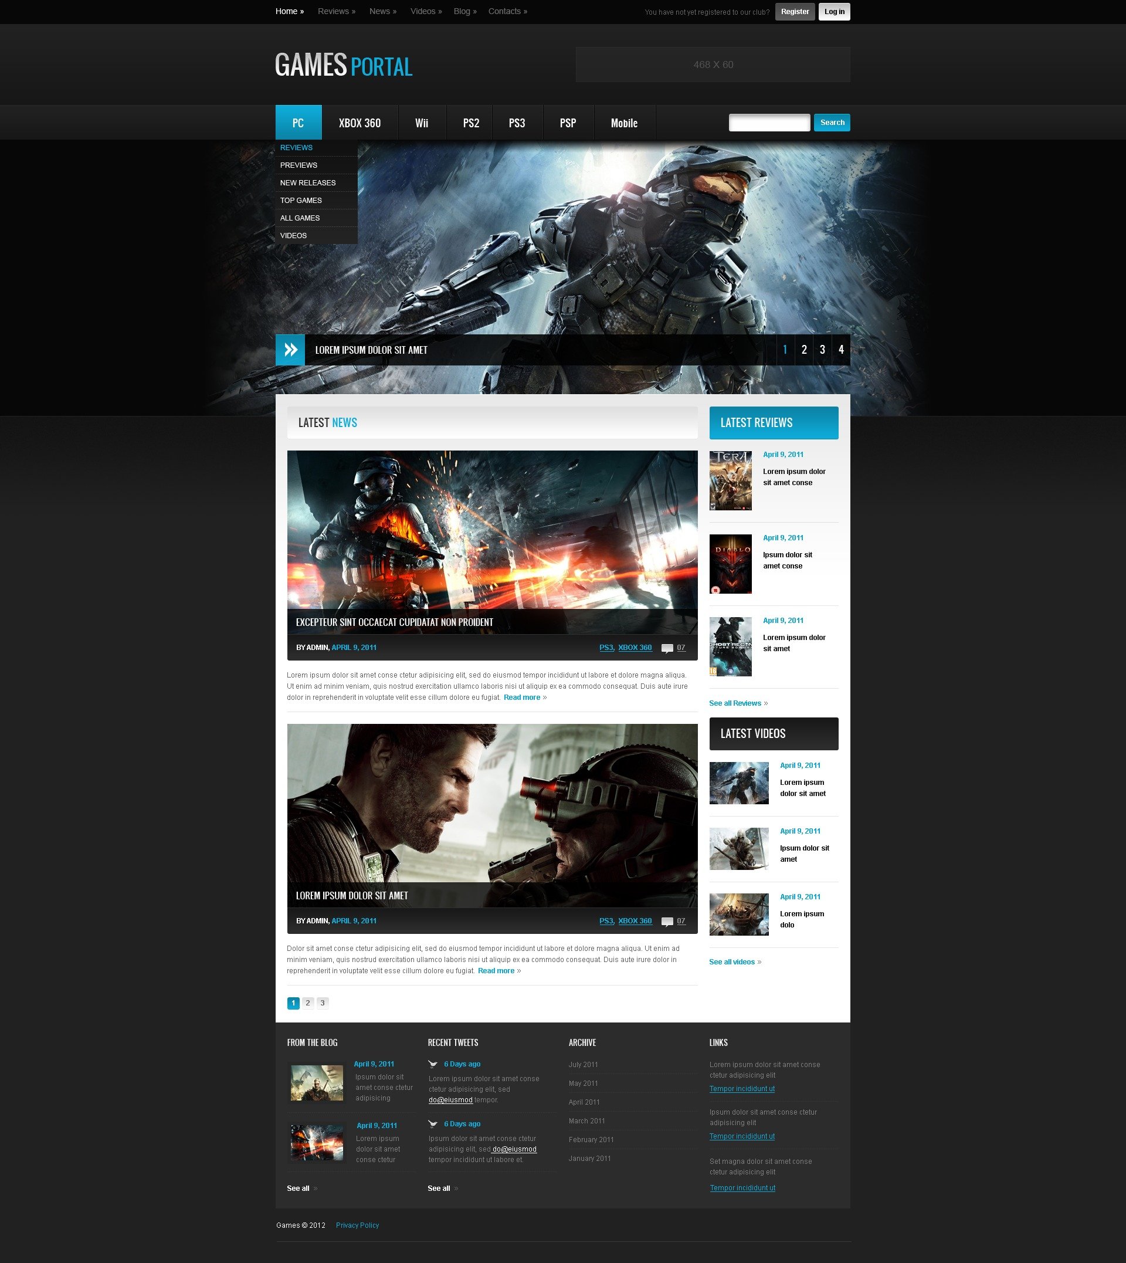Open second news article image with soldiers
1126x1263 pixels.
[492, 815]
